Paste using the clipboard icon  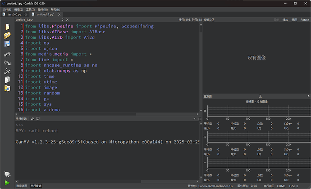pos(7,88)
